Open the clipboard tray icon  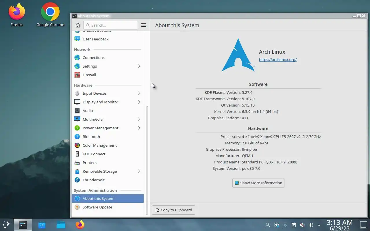coord(294,225)
